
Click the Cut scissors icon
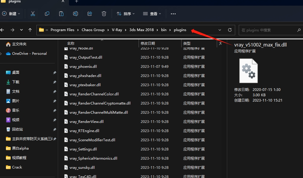pyautogui.click(x=33, y=14)
